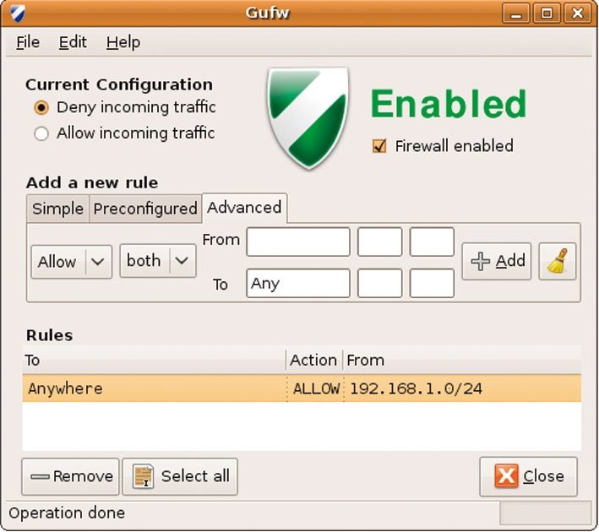
Task: Switch to the Simple tab
Action: (57, 209)
